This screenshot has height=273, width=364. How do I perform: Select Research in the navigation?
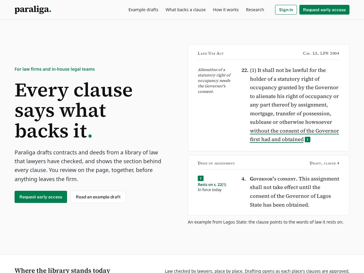(255, 10)
